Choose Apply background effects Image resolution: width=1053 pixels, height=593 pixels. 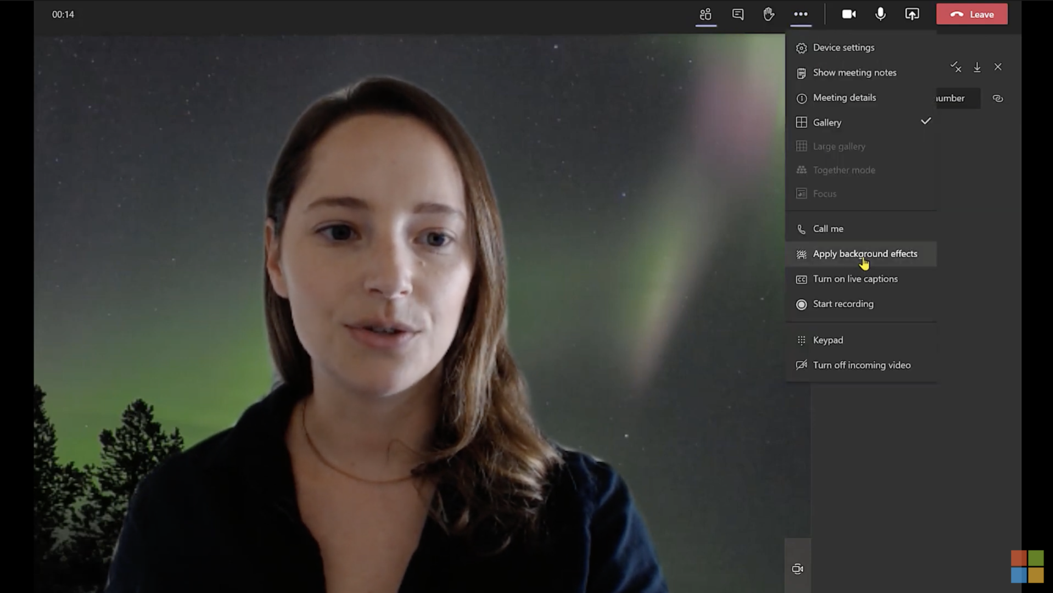(865, 254)
